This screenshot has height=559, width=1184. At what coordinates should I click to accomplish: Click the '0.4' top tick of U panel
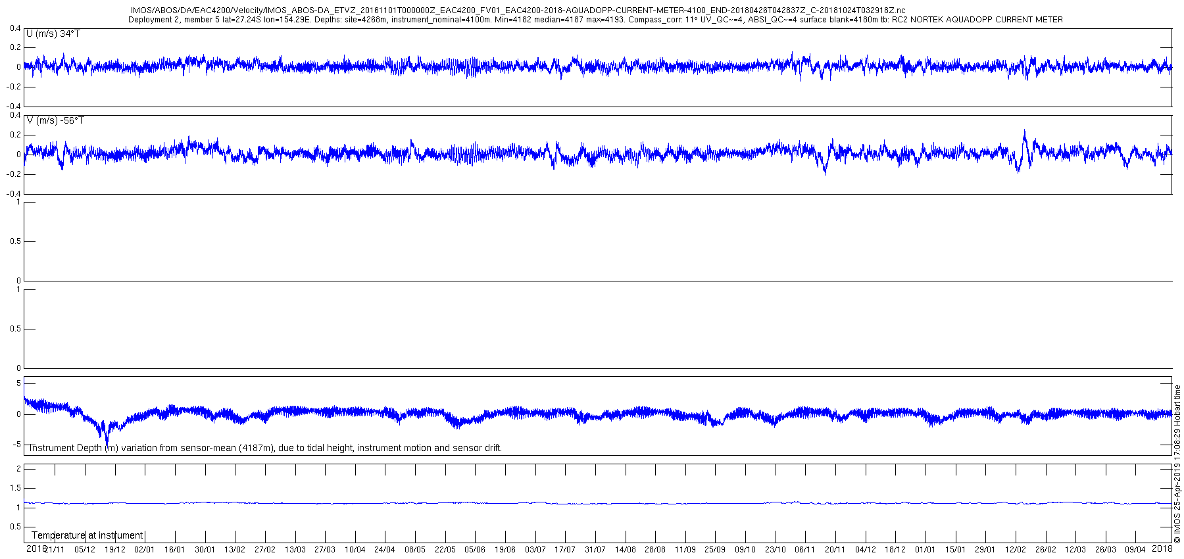click(x=15, y=28)
